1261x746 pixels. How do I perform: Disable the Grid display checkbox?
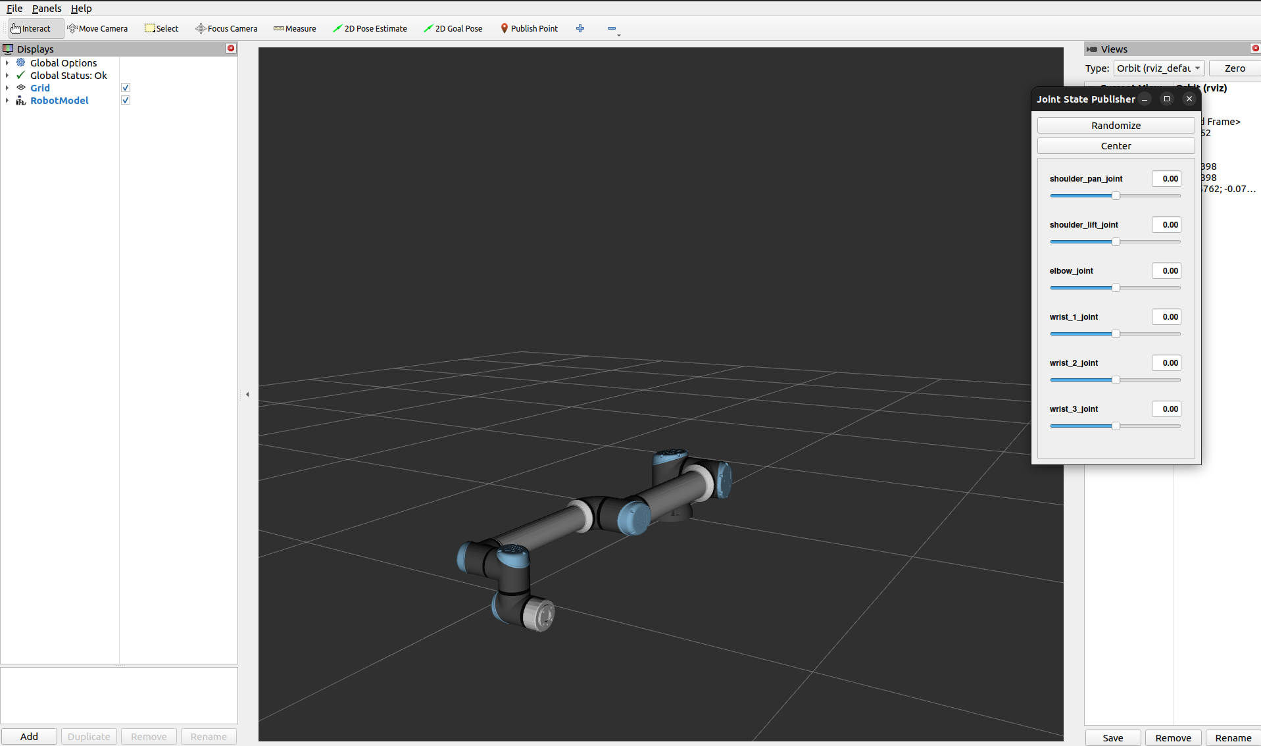[x=126, y=87]
